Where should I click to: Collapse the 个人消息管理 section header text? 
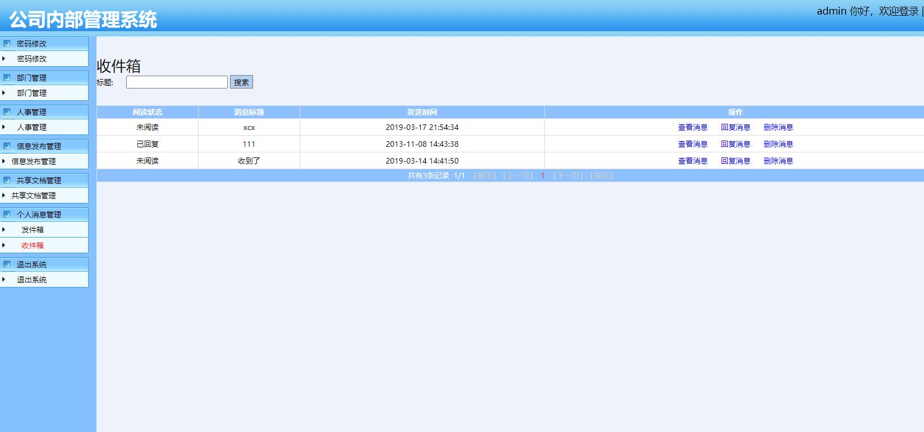39,215
